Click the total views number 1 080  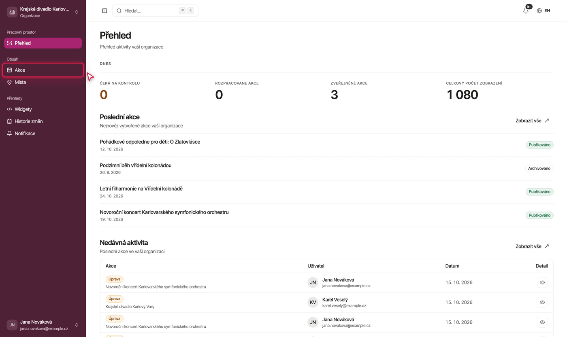462,95
